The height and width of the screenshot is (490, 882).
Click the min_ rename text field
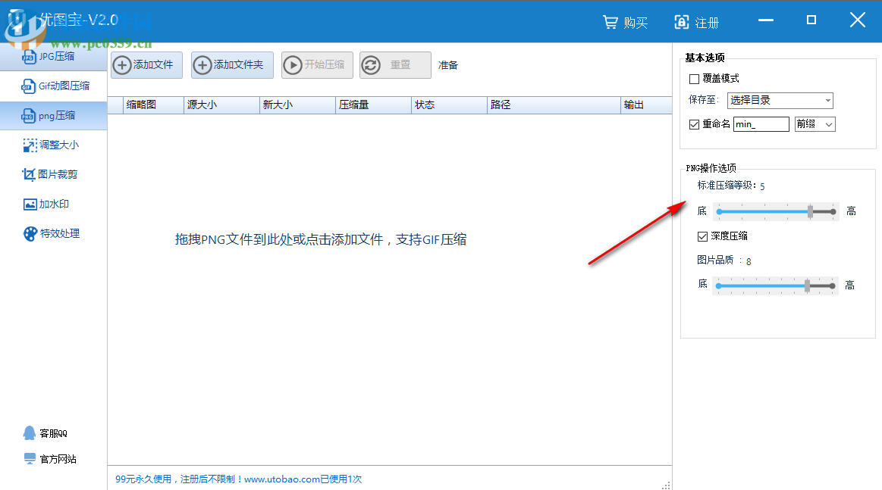761,124
